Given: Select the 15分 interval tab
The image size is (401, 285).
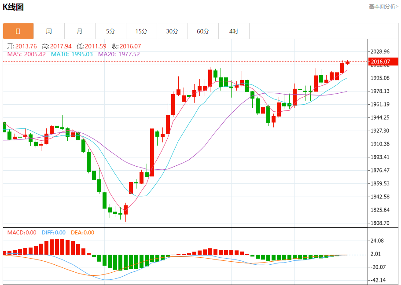Looking at the screenshot, I should click(x=141, y=31).
